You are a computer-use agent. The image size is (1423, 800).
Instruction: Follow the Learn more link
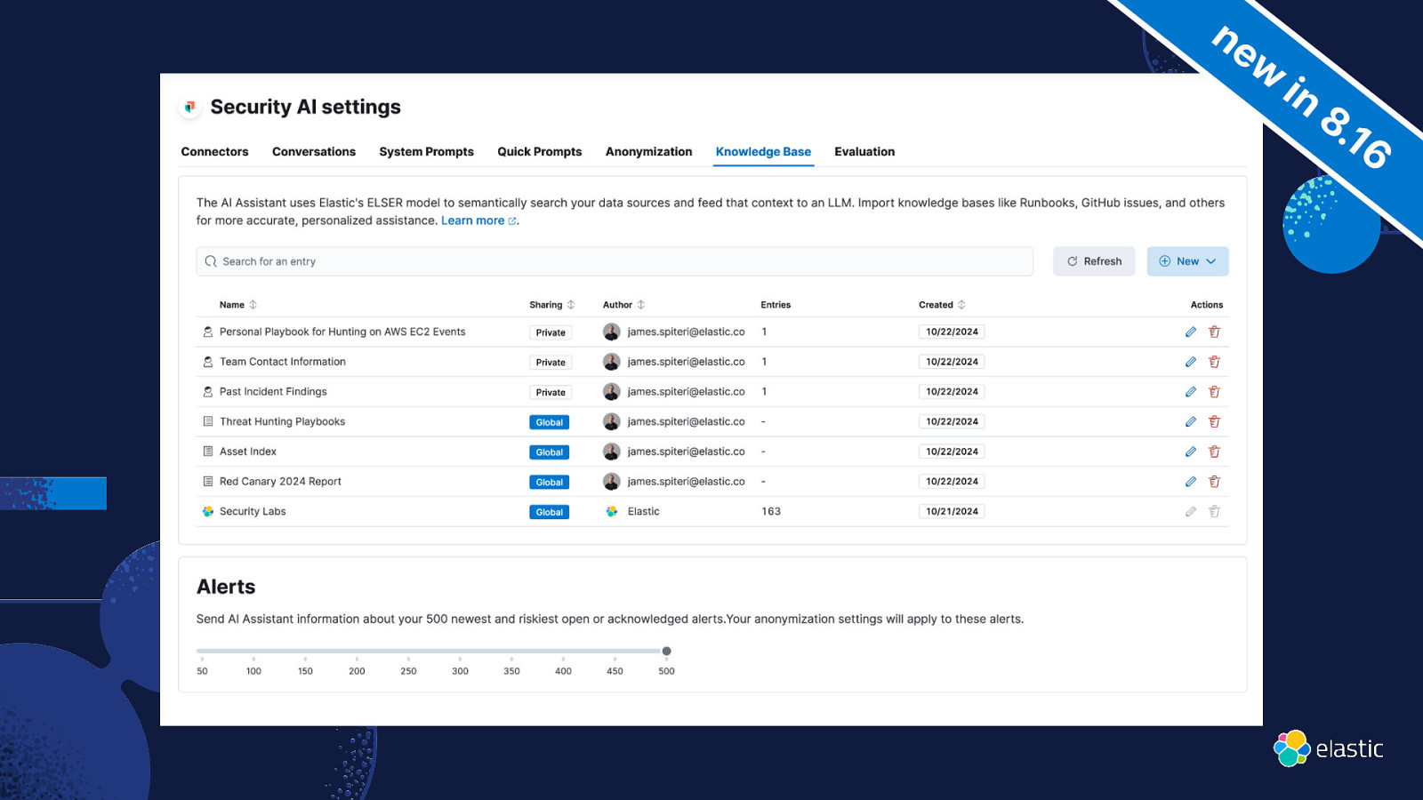pyautogui.click(x=478, y=220)
